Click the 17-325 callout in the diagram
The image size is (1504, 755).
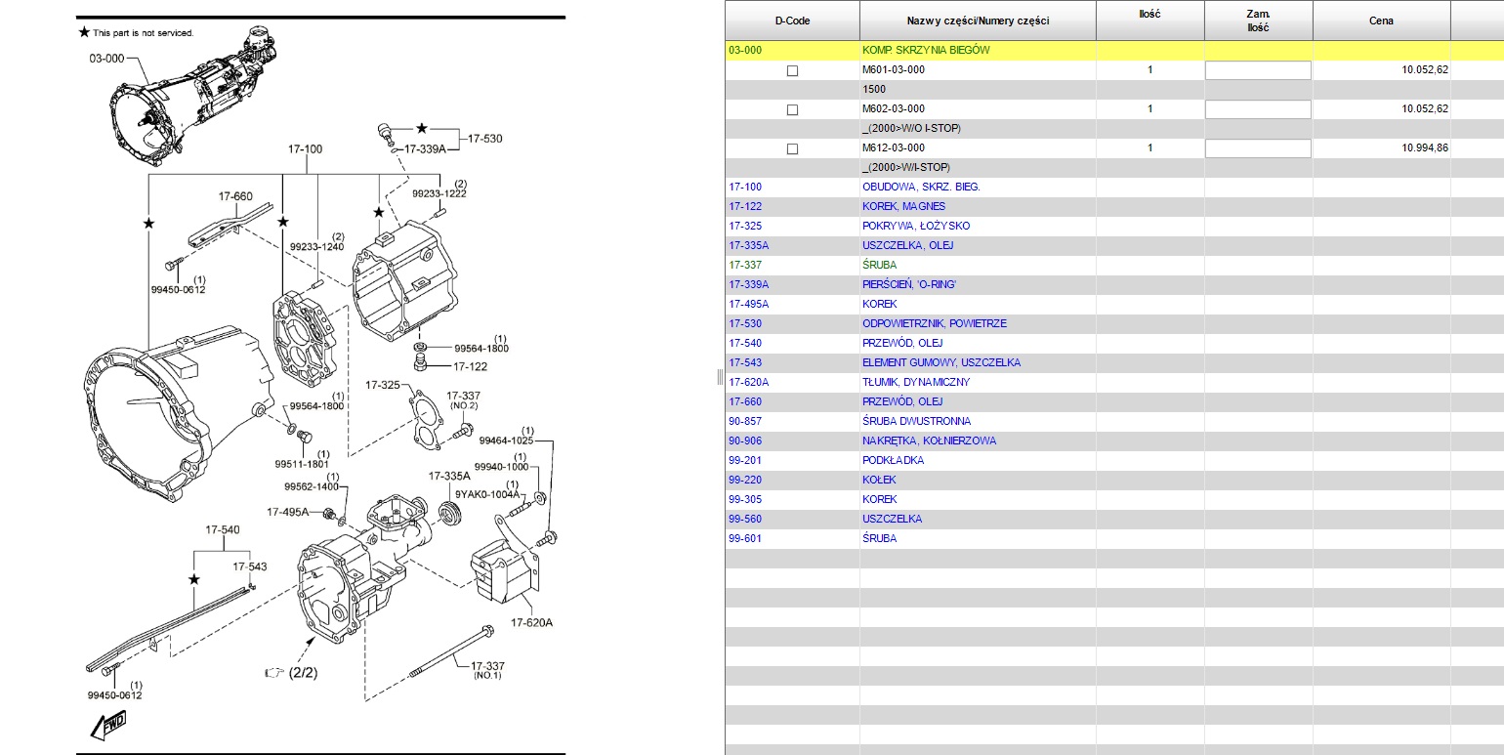tap(383, 385)
